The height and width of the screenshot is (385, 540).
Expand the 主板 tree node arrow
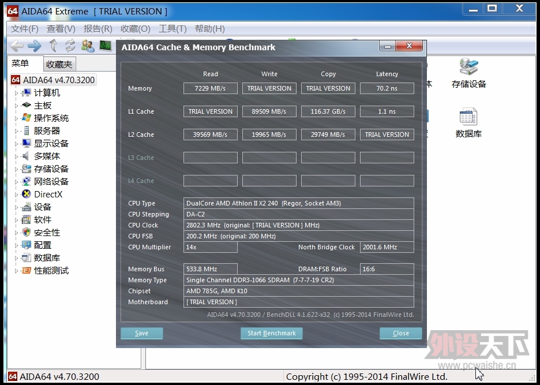(x=16, y=106)
